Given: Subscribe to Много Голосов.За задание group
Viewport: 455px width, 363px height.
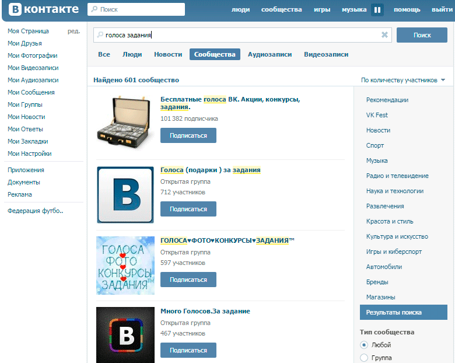Looking at the screenshot, I should click(188, 350).
